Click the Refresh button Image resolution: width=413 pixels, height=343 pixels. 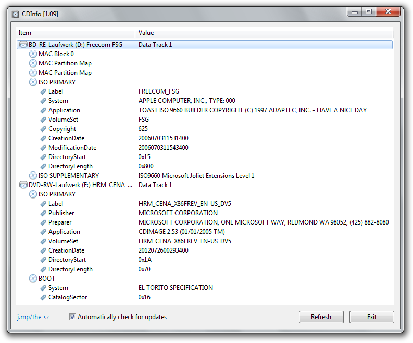coord(321,316)
